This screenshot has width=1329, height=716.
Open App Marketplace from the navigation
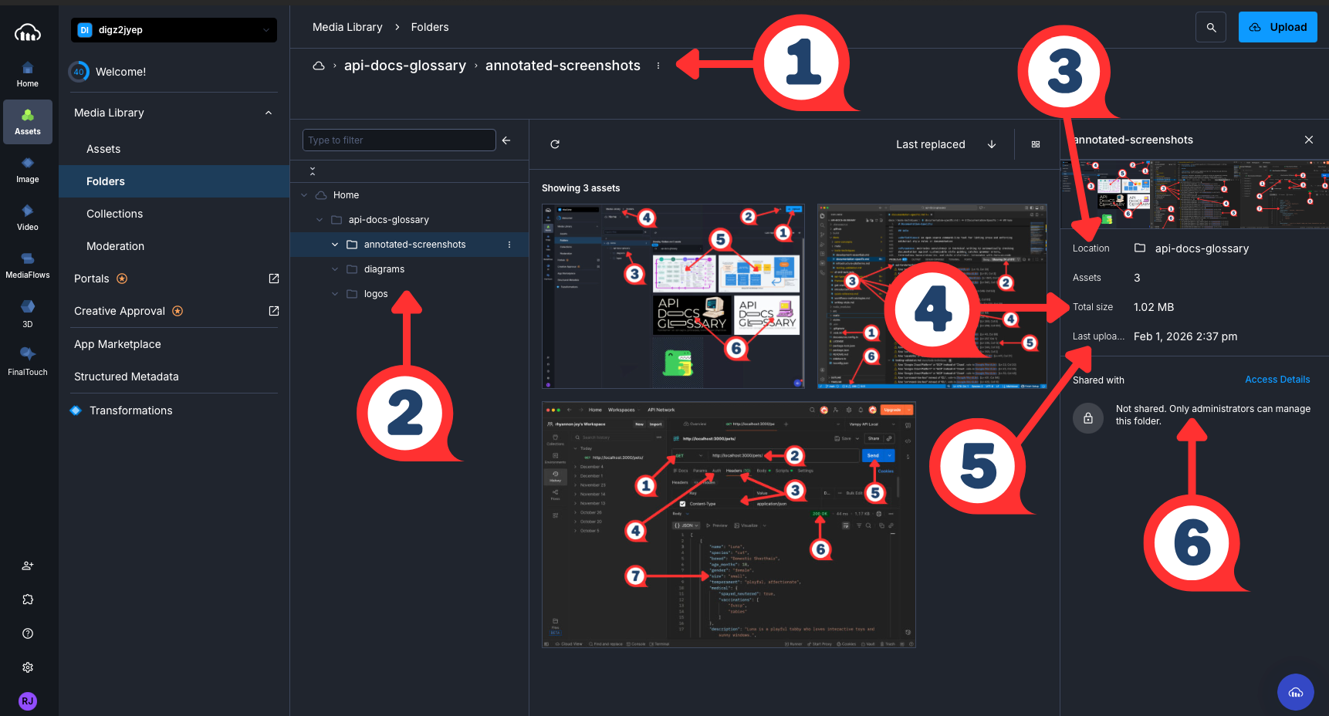pos(117,344)
